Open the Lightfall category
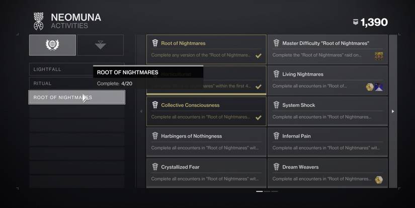The image size is (415, 208). pyautogui.click(x=60, y=70)
